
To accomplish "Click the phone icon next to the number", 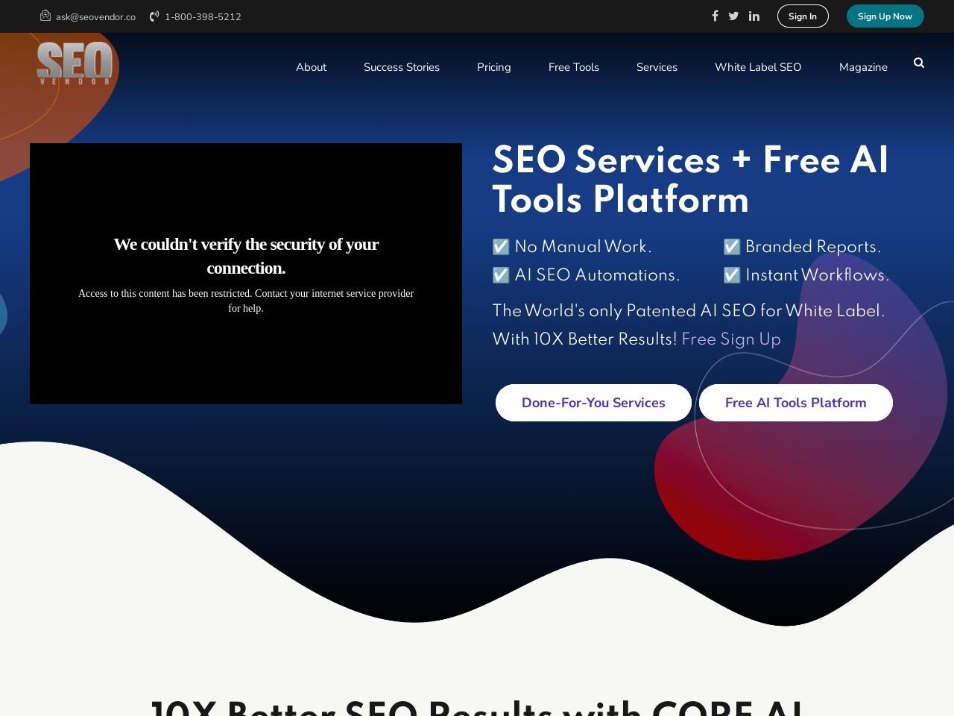I will click(153, 16).
